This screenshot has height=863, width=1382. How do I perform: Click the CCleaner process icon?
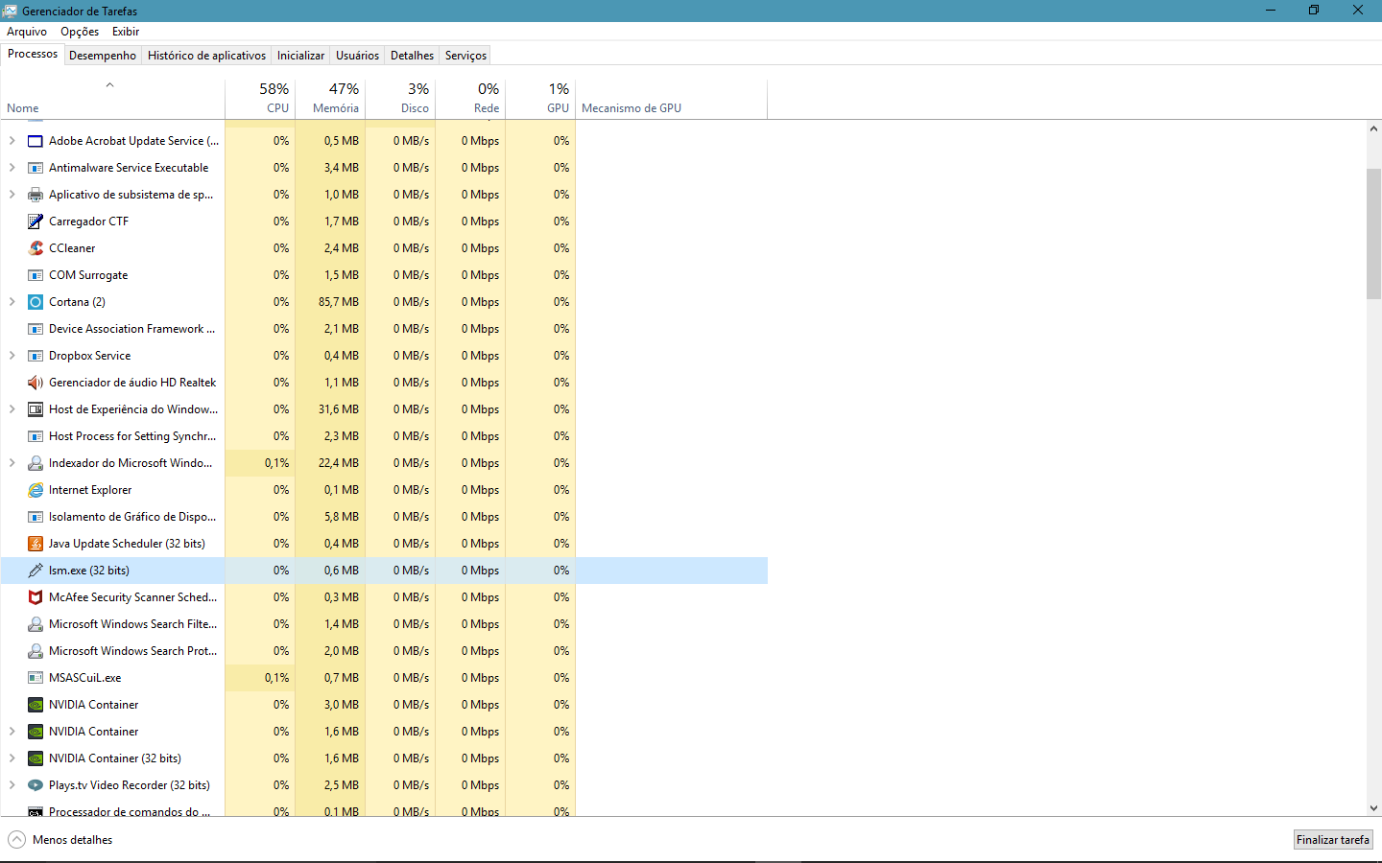coord(36,248)
